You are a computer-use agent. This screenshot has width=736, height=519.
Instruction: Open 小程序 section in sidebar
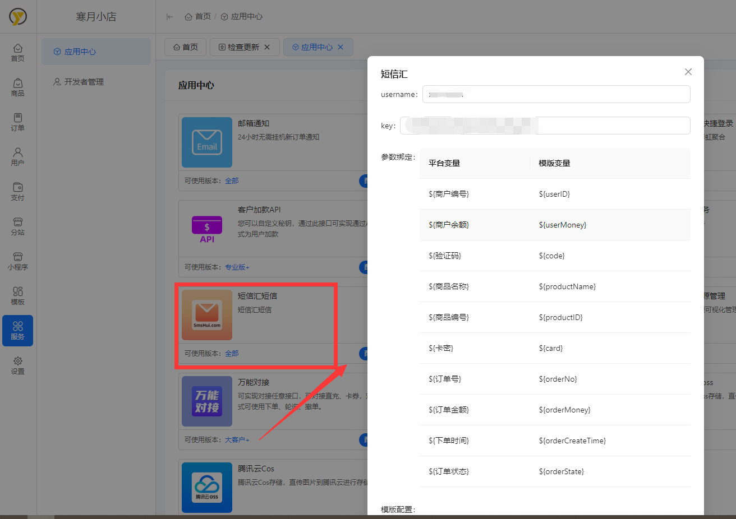click(x=18, y=261)
